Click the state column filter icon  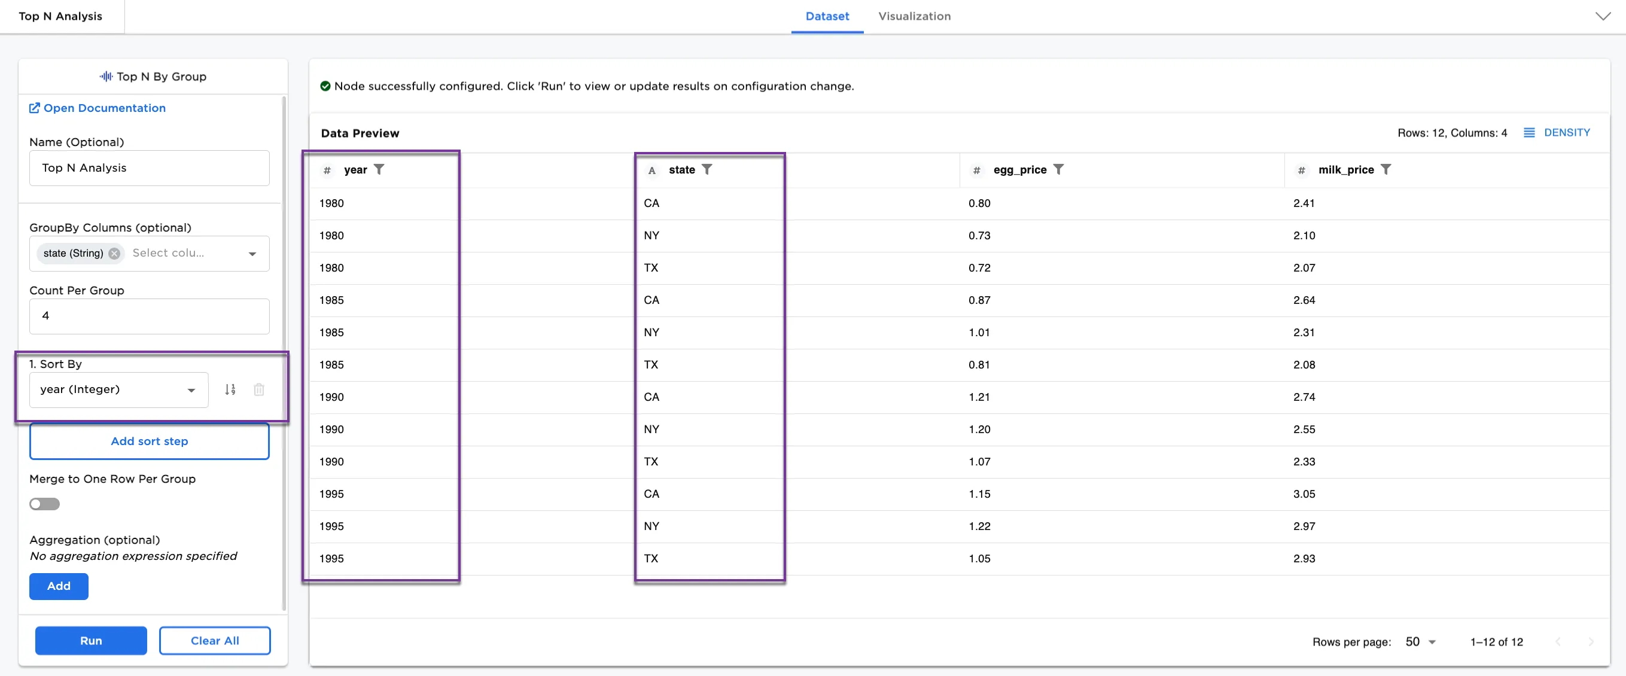click(707, 169)
